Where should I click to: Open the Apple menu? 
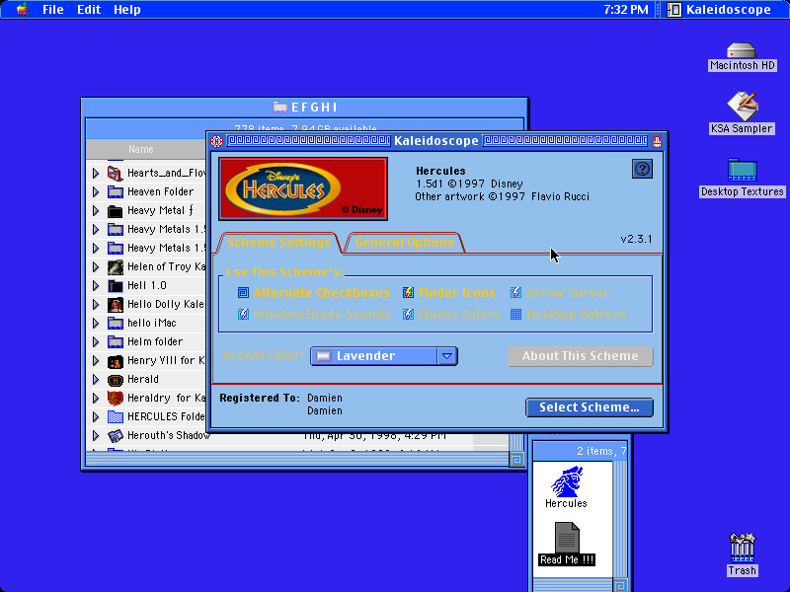[x=22, y=10]
